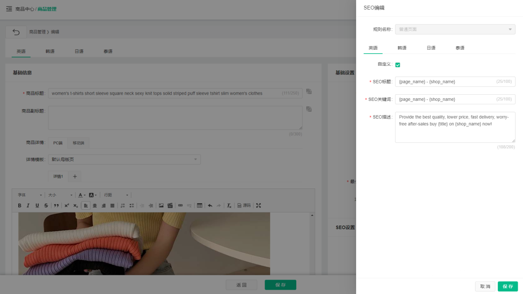Viewport: 523px width, 294px height.
Task: Open the 规则名称 dropdown
Action: point(455,29)
